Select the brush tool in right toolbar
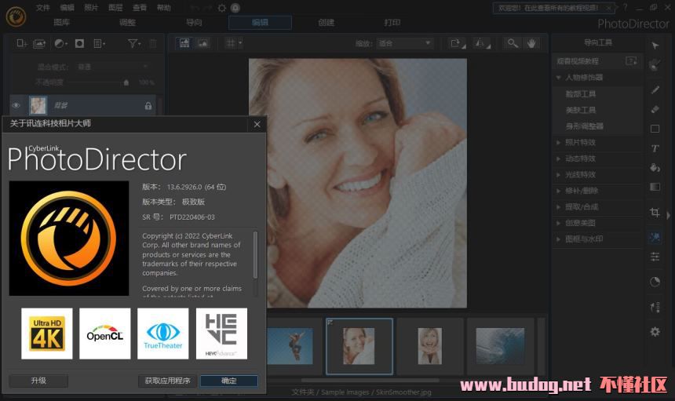This screenshot has height=401, width=675. point(655,89)
